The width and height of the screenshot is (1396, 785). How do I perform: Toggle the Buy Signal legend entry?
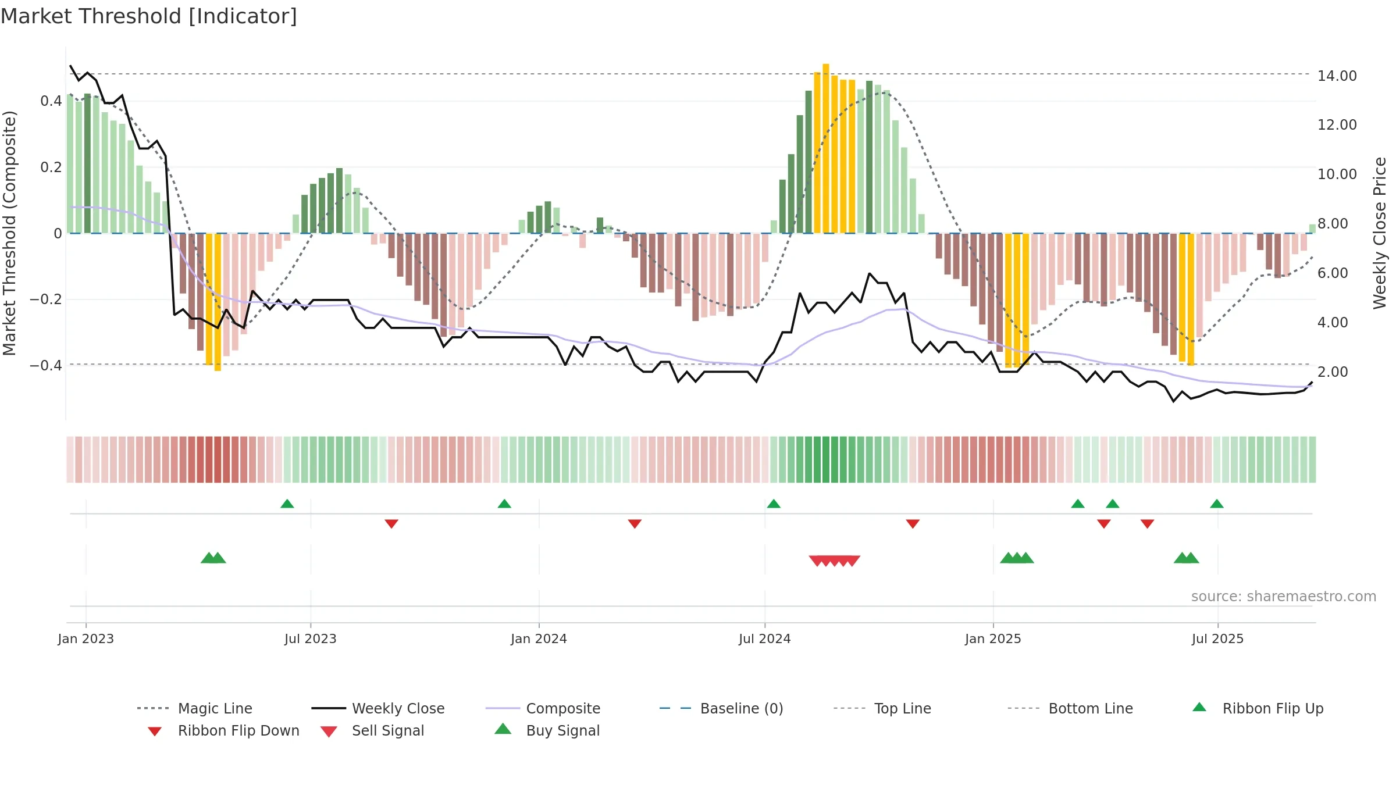(x=547, y=730)
